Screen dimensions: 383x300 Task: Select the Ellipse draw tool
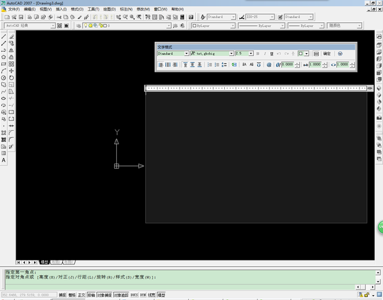[x=4, y=98]
